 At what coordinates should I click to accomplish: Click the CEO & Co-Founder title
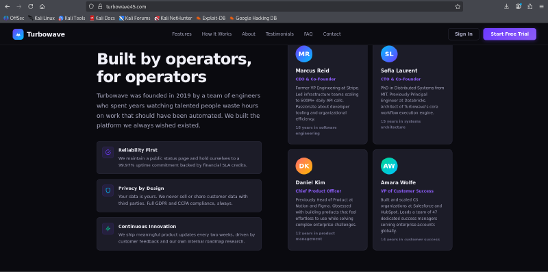[316, 79]
